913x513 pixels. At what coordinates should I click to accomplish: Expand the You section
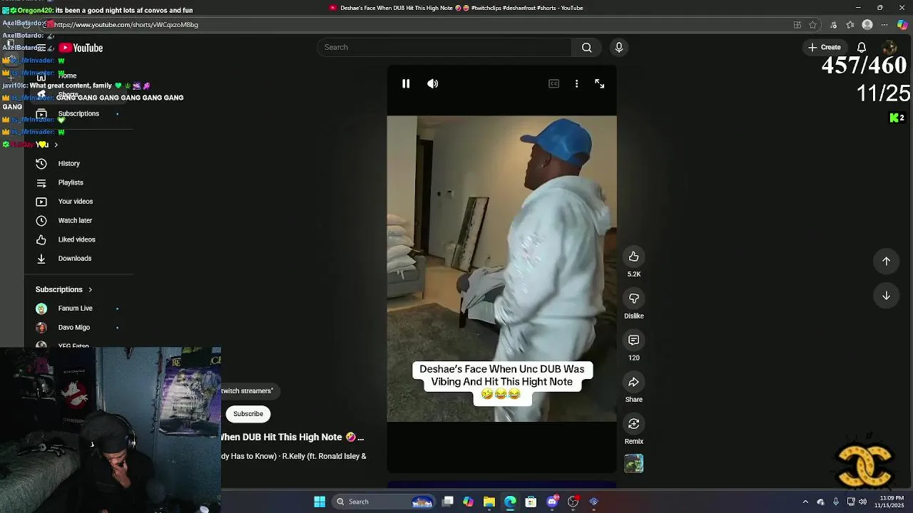tap(47, 145)
